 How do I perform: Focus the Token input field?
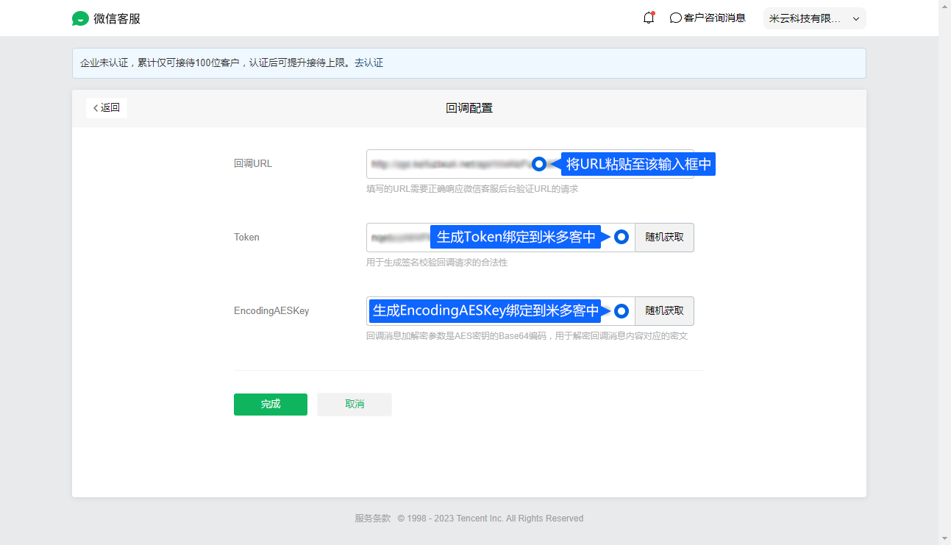pyautogui.click(x=397, y=238)
